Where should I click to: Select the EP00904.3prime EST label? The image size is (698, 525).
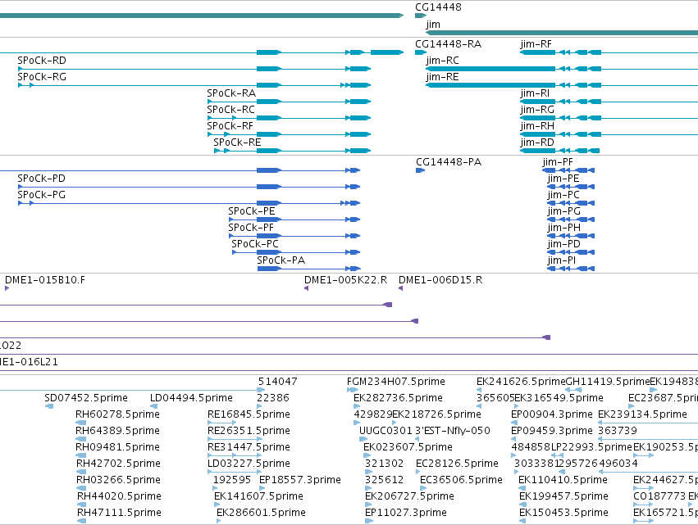[551, 414]
